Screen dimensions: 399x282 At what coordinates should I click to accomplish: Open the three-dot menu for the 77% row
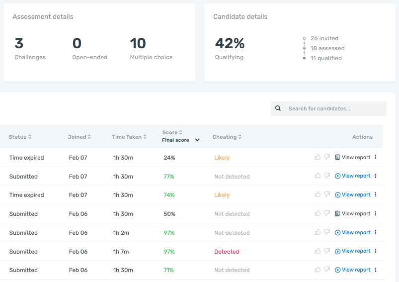click(x=376, y=176)
